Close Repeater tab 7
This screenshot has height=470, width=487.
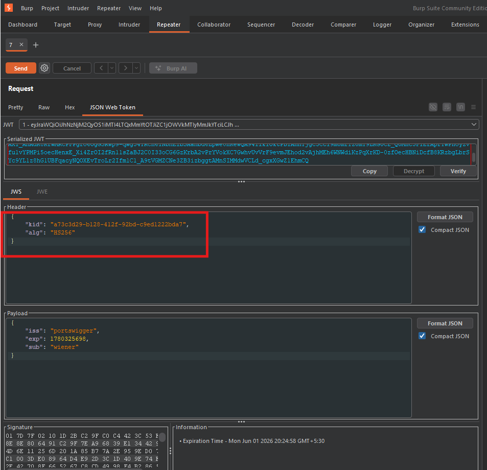point(21,45)
